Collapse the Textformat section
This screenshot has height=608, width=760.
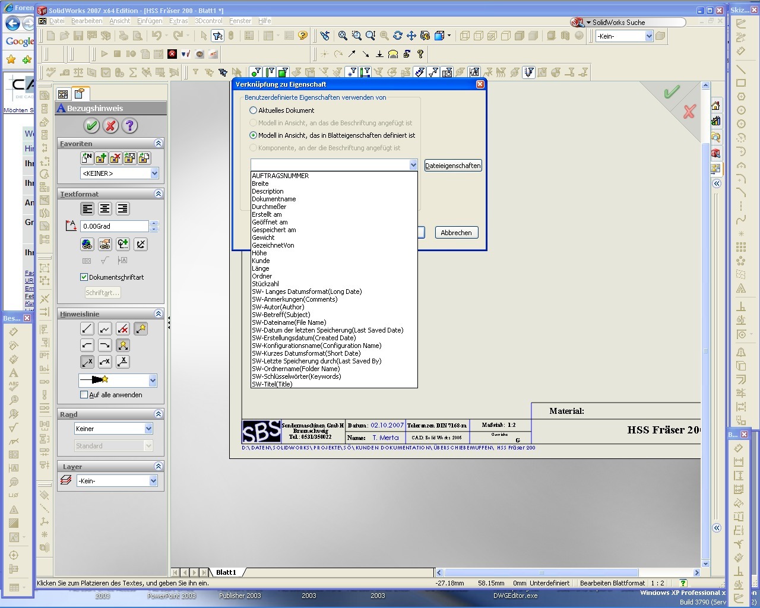click(159, 194)
